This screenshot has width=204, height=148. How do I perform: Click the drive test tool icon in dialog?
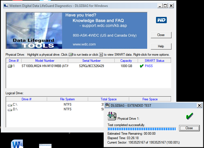[x=112, y=116]
